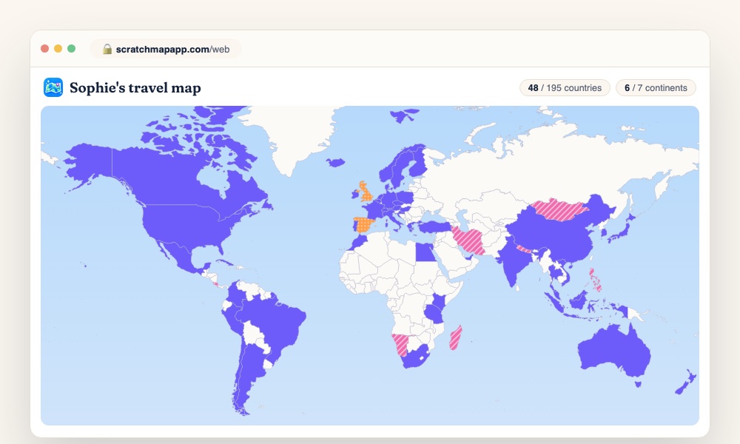The image size is (740, 444).
Task: Select Mongolia's pink striped region
Action: pos(560,209)
